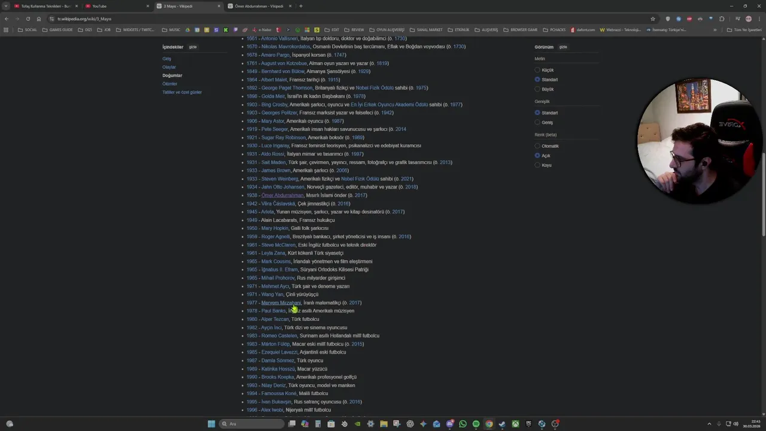Click the page vertical scrollbar thumb
Viewport: 766px width, 431px height.
(764, 195)
